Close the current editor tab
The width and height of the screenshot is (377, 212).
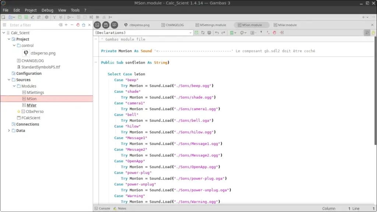tap(372, 25)
